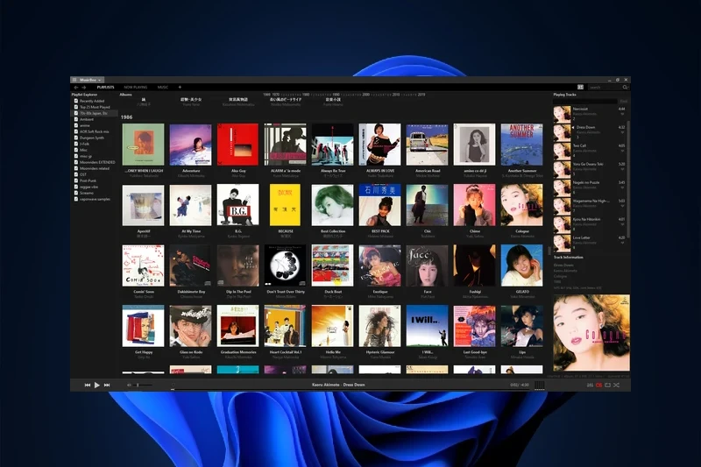Open the reggae vibe playlist
Screen dimensions: 701x467
[89, 187]
